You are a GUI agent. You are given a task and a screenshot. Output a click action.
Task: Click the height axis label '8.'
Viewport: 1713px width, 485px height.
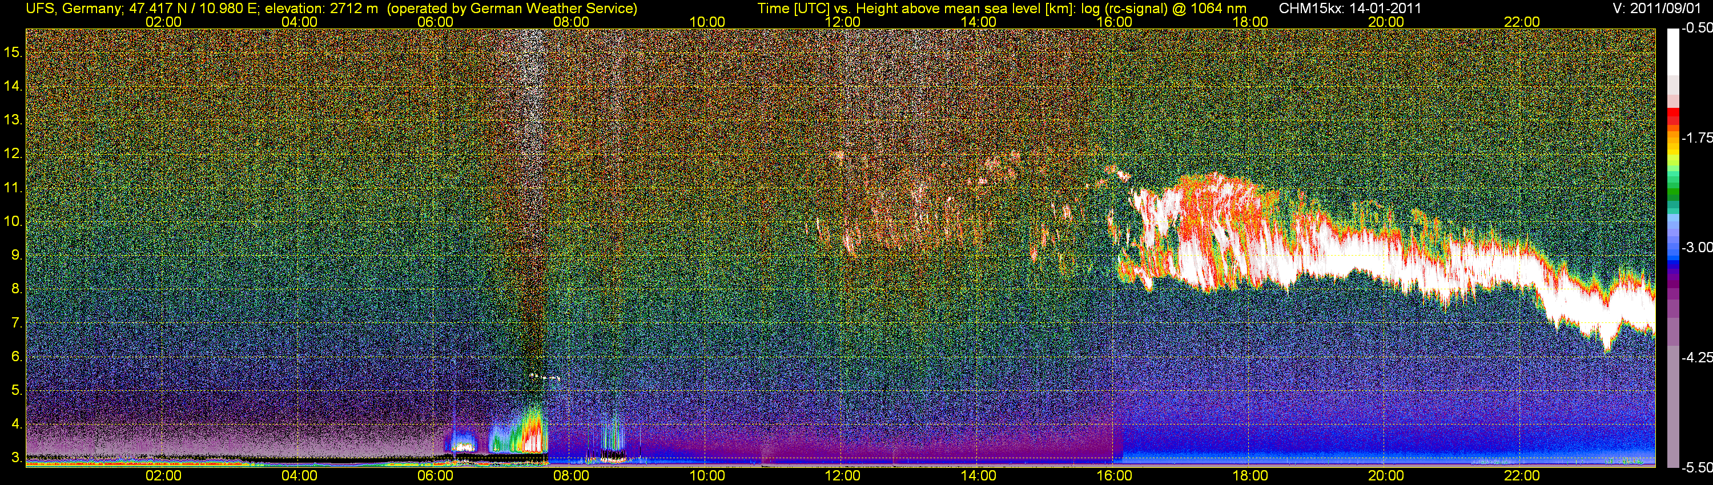[17, 289]
